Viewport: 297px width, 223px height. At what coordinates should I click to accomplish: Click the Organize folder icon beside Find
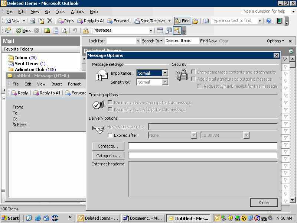196,21
